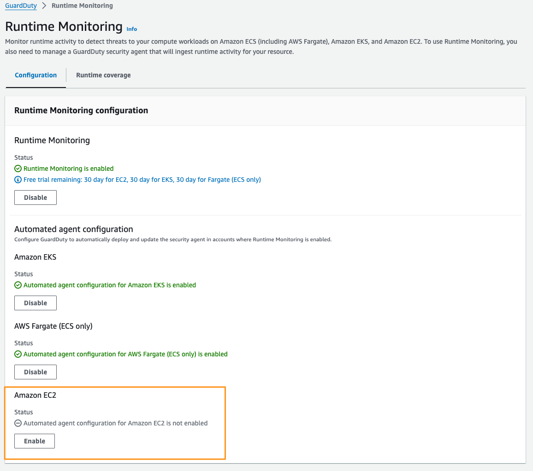
Task: Switch to the Runtime coverage tab
Action: [103, 75]
